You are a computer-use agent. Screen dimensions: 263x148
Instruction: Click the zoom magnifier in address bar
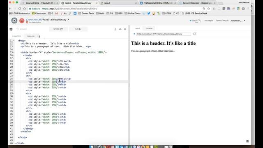[x=204, y=9]
